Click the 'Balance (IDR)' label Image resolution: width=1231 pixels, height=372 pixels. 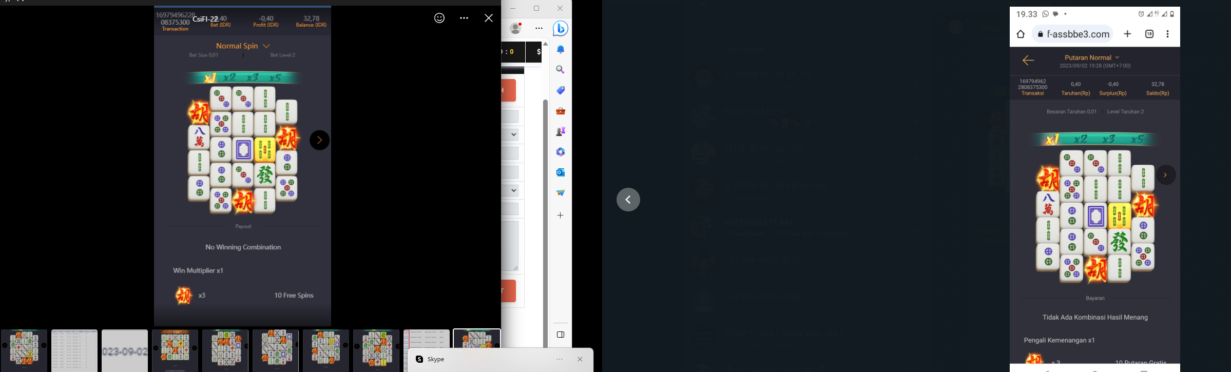point(311,25)
